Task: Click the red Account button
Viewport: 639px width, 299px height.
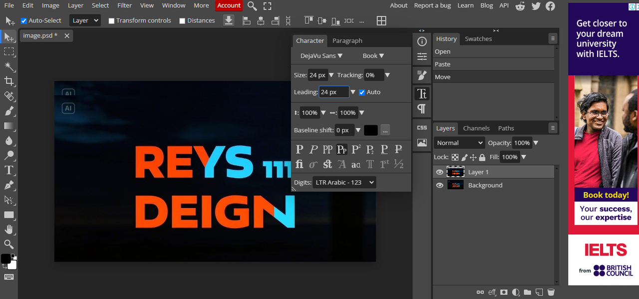Action: [x=229, y=5]
